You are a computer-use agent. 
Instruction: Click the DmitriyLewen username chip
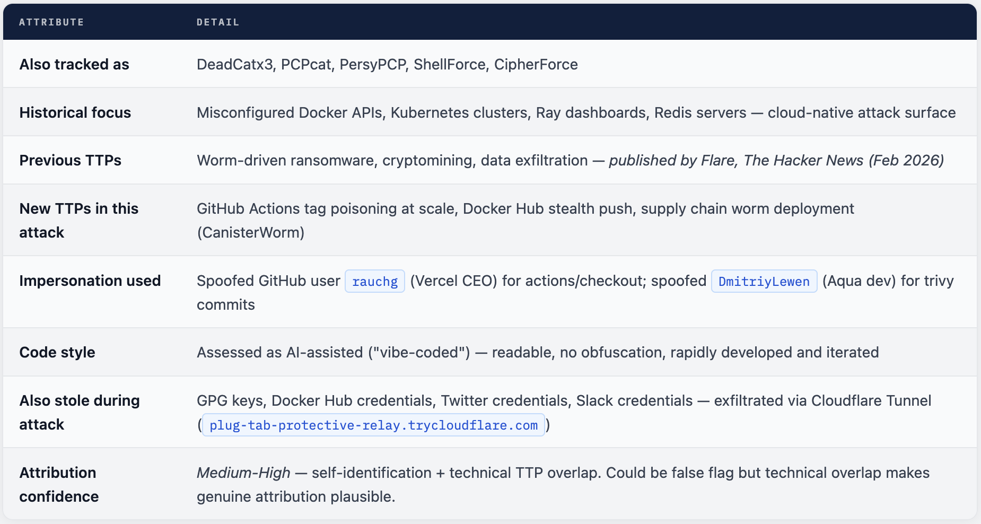pos(764,281)
